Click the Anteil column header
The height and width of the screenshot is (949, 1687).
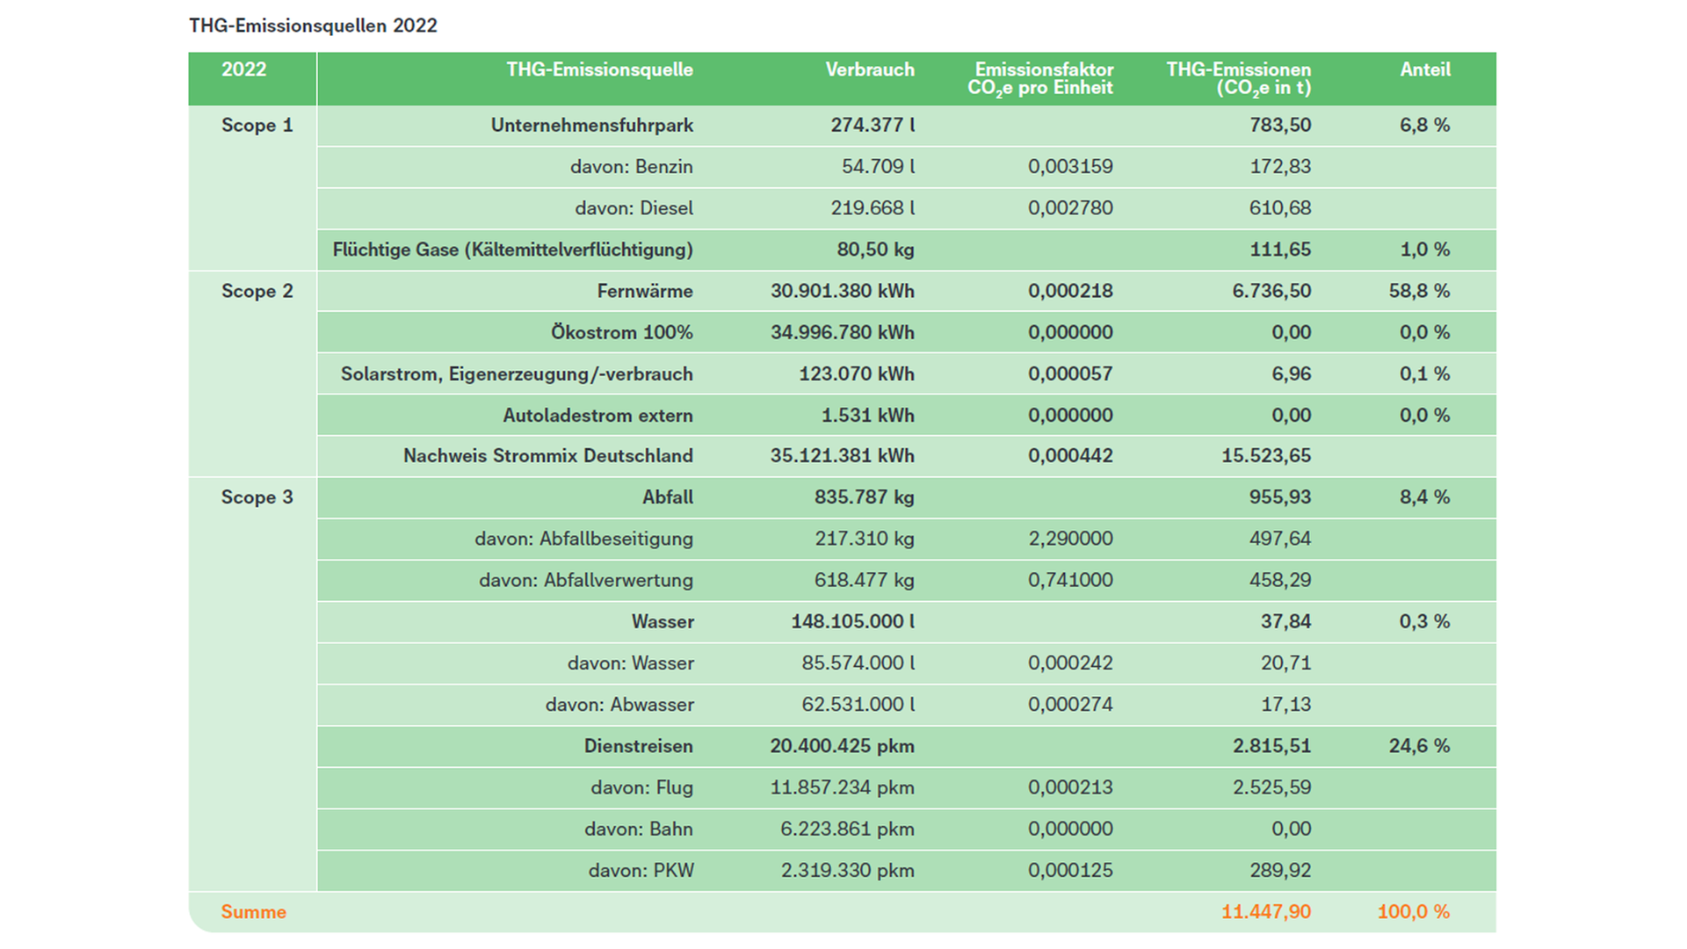[x=1424, y=69]
